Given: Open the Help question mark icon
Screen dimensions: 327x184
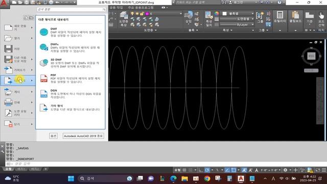Looking at the screenshot, I should [279, 2].
